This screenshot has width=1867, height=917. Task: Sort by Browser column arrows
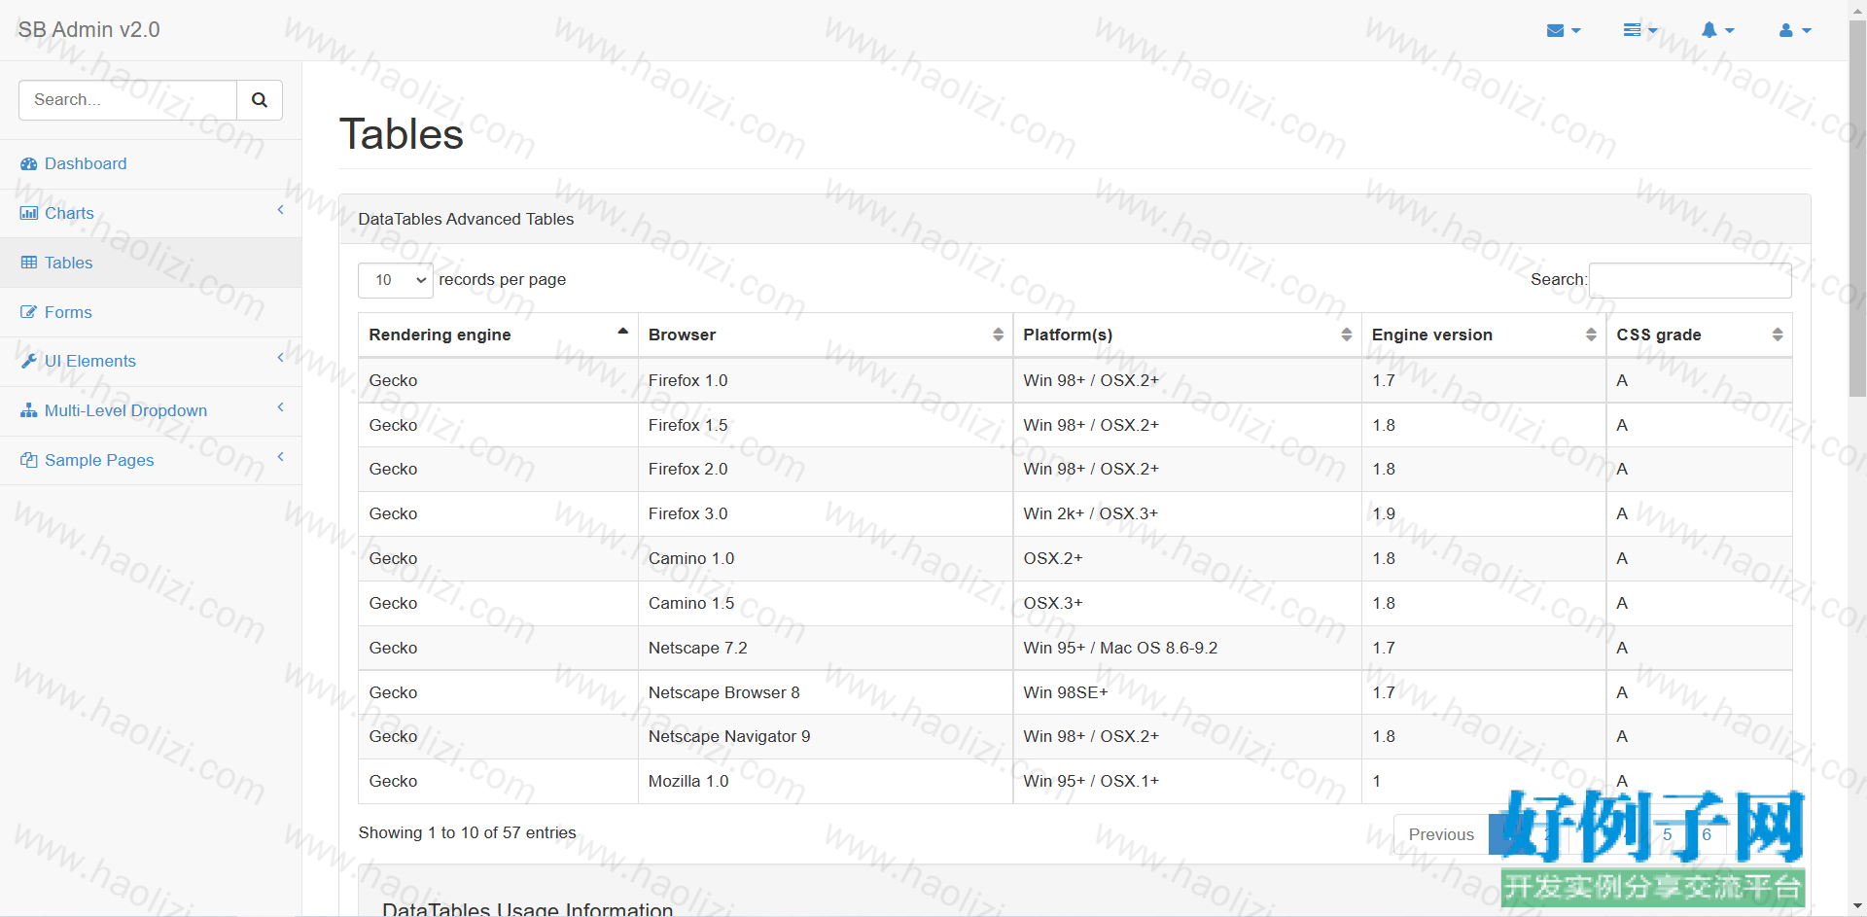pos(998,335)
